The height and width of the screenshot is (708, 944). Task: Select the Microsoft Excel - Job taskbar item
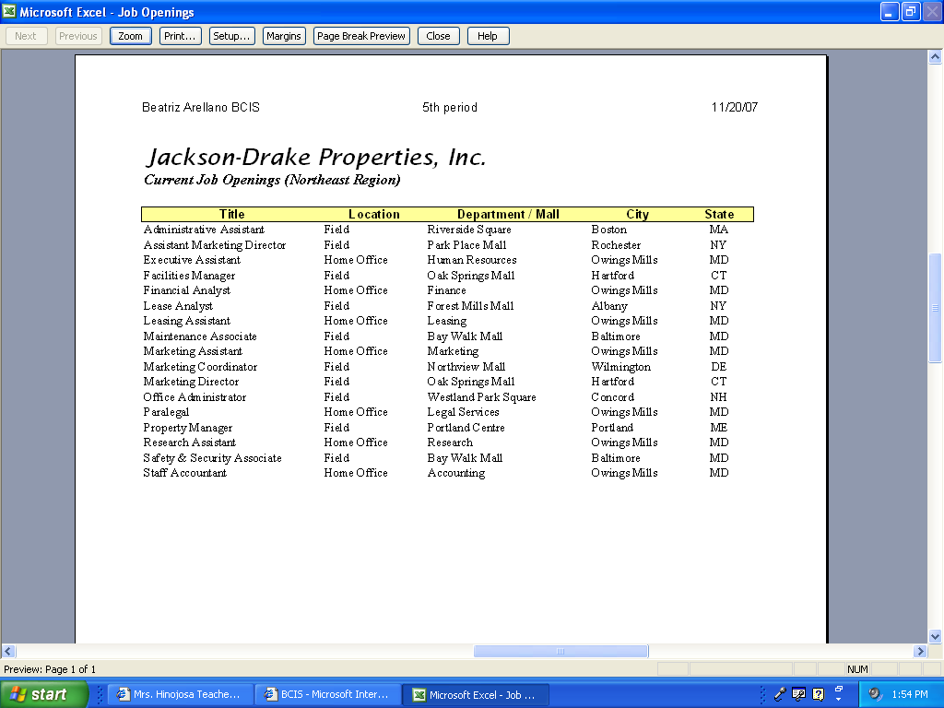(x=476, y=694)
